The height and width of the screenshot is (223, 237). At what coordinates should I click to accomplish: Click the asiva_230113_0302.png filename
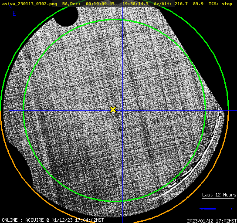pyautogui.click(x=30, y=4)
